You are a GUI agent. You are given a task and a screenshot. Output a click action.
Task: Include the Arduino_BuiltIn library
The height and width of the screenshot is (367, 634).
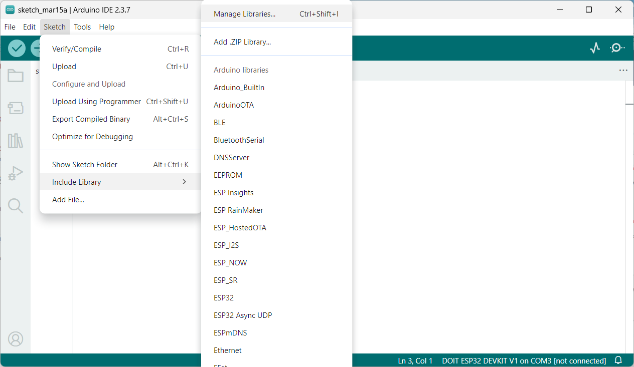pyautogui.click(x=276, y=88)
